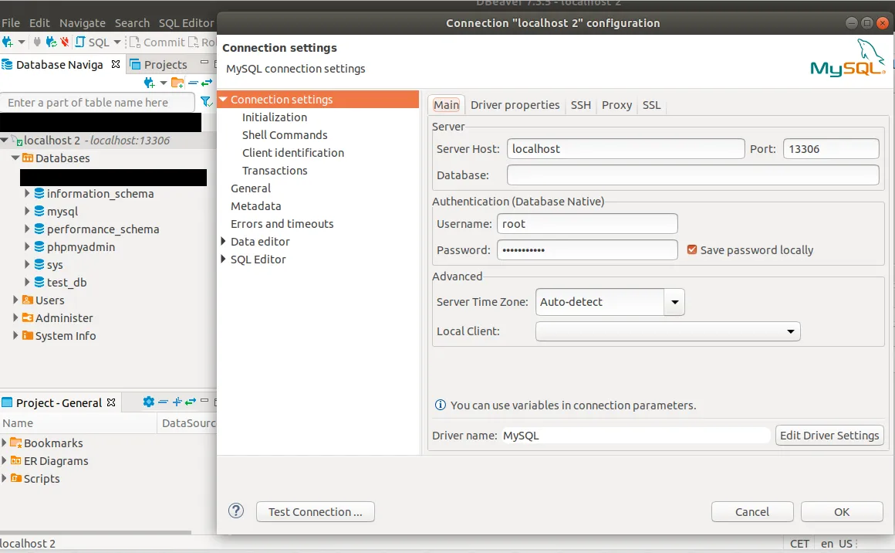This screenshot has height=553, width=895.
Task: Toggle Link with Editor in Project panel
Action: (191, 402)
